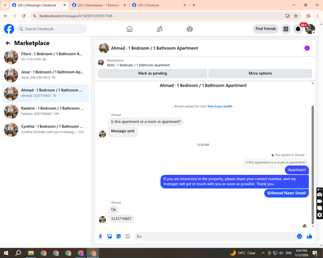Select the Ahmad conversation in list
Screen dimensions: 323x258
[45, 94]
